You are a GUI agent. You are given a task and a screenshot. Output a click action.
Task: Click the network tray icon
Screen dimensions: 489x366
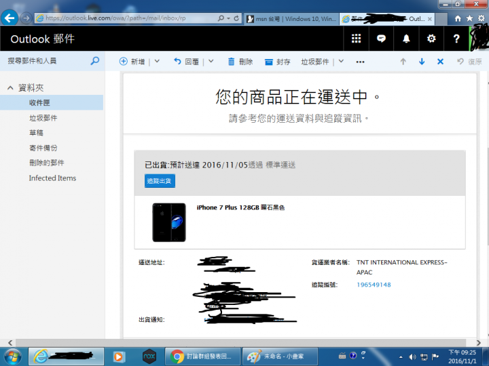pos(424,357)
